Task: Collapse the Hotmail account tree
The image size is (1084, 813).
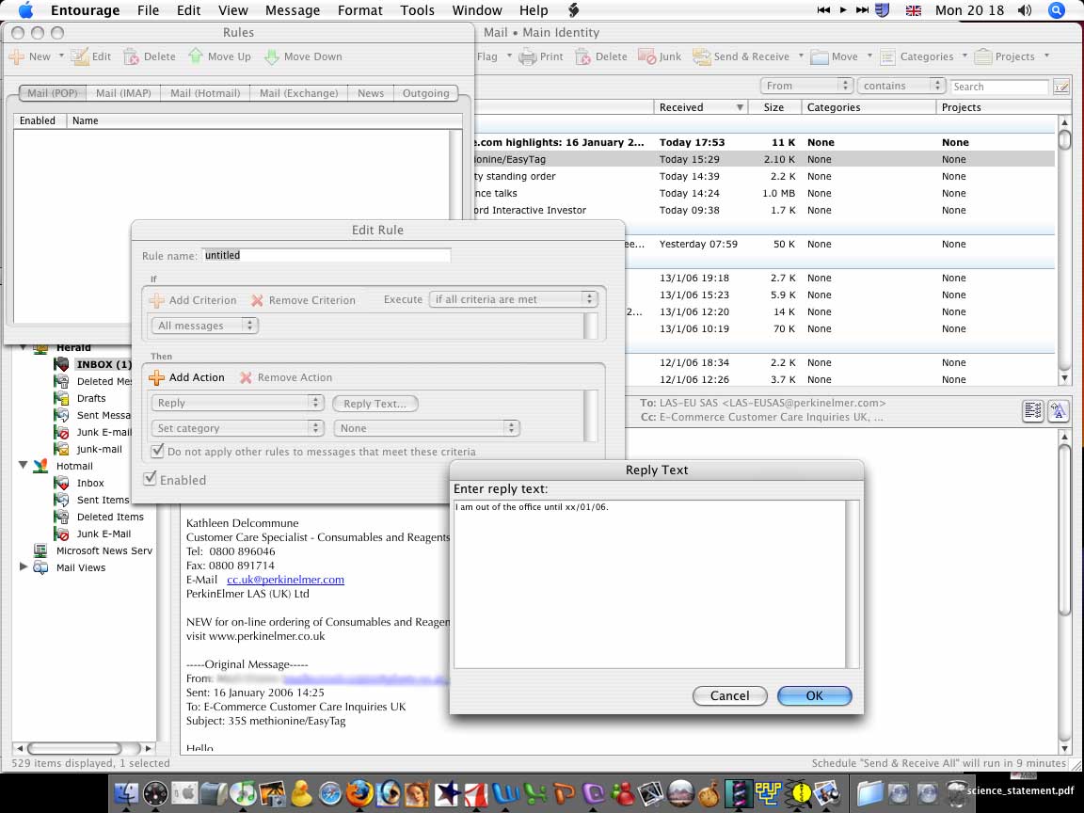Action: tap(23, 465)
